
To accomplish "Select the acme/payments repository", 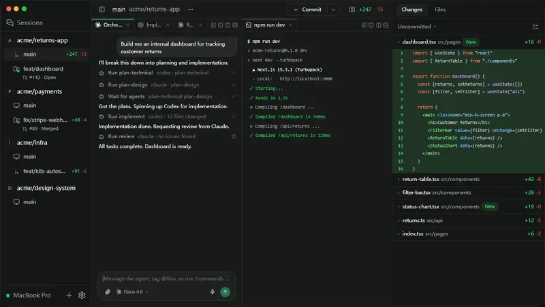I will coord(40,91).
